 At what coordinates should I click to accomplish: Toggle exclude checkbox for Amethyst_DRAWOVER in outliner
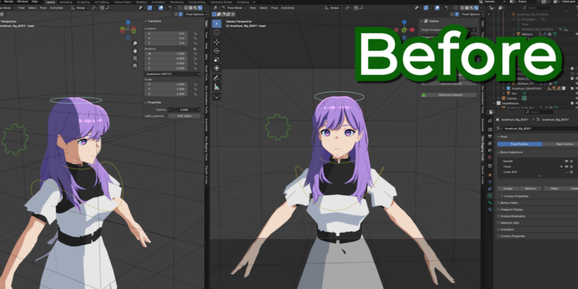pyautogui.click(x=572, y=89)
